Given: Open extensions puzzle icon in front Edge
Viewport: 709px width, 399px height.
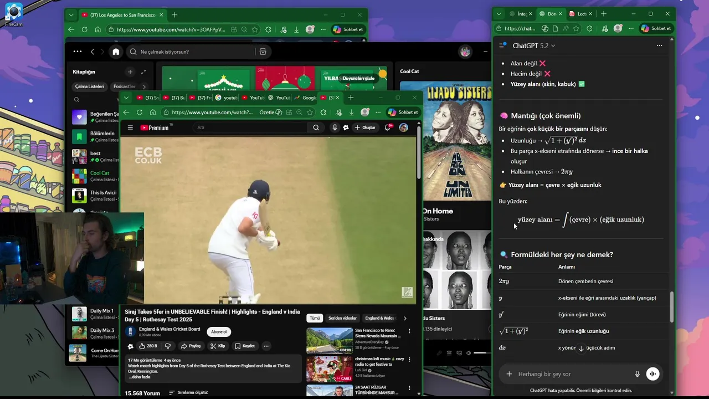Looking at the screenshot, I should pos(323,112).
